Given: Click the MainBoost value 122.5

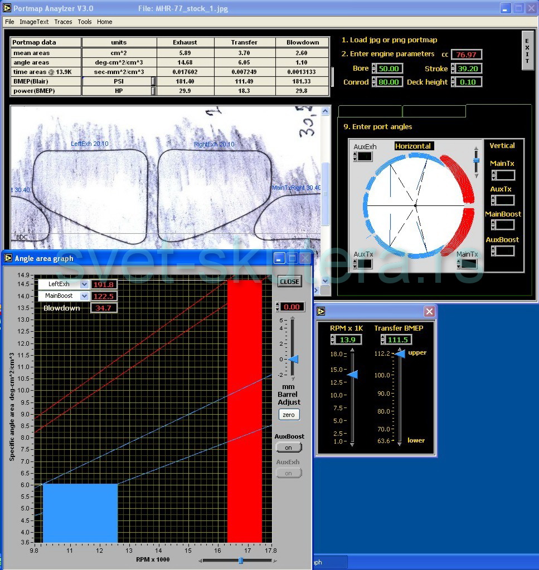Looking at the screenshot, I should click(104, 296).
